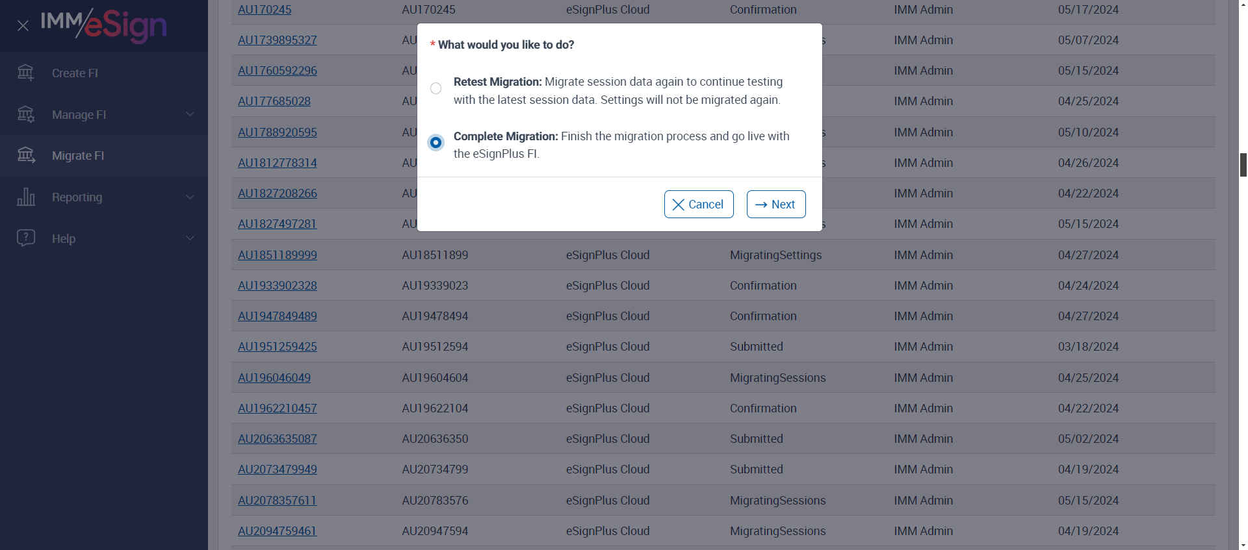
Task: Click the Manage FI gear-bank icon
Action: pos(26,114)
